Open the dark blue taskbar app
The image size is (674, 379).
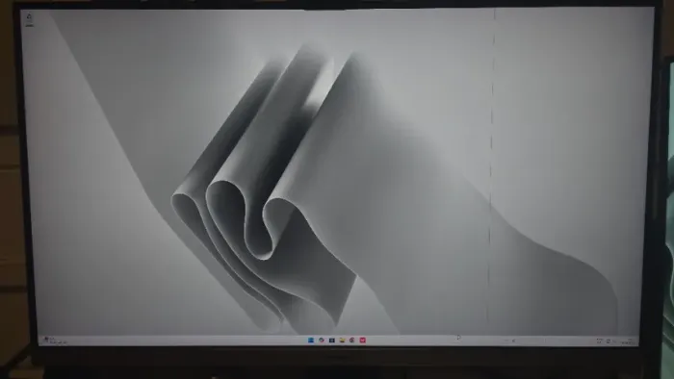[x=331, y=340]
